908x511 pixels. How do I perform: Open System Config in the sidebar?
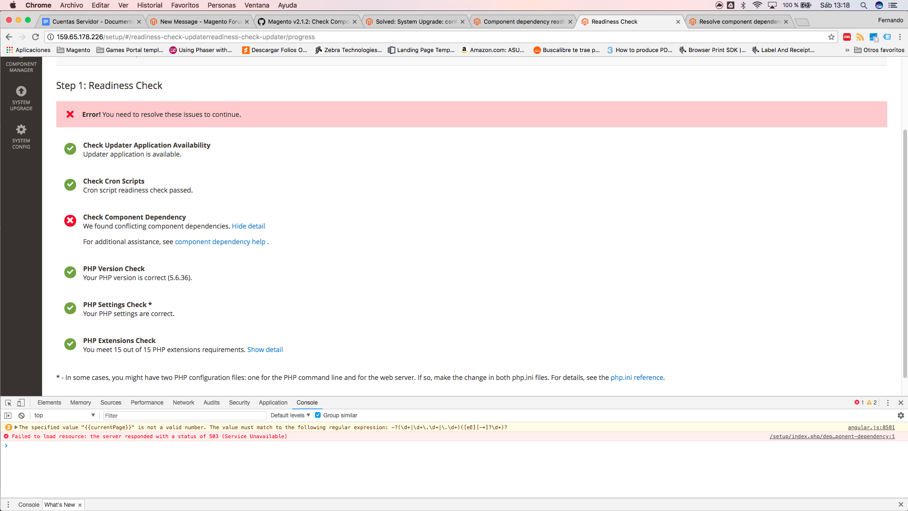[x=21, y=136]
